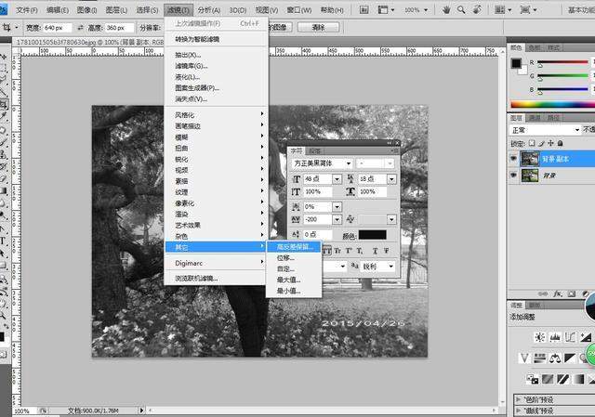595x417 pixels.
Task: Add a Posterize adjustment
Action: click(x=548, y=379)
